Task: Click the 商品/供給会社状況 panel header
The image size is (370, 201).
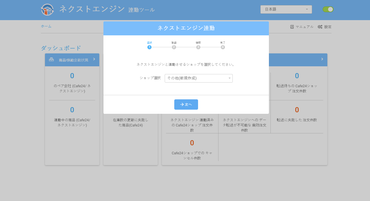Action: coord(72,60)
